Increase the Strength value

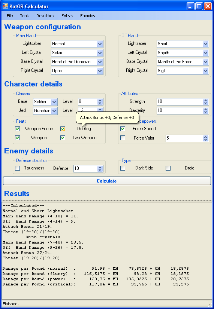pyautogui.click(x=206, y=100)
